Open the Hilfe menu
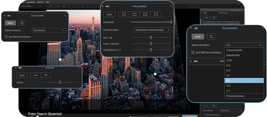Screen dimensions: 267x117 [x=48, y=2]
